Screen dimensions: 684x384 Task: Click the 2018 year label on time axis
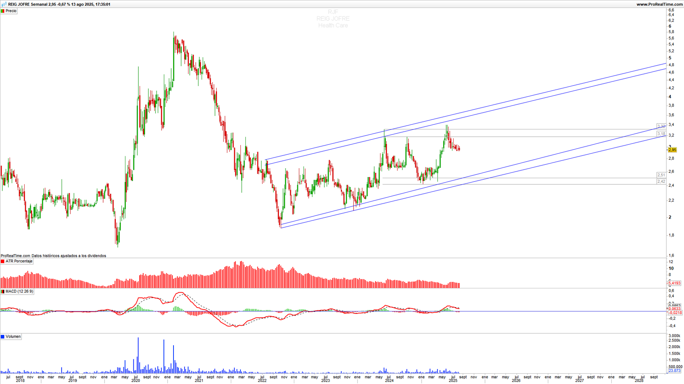[x=20, y=381]
